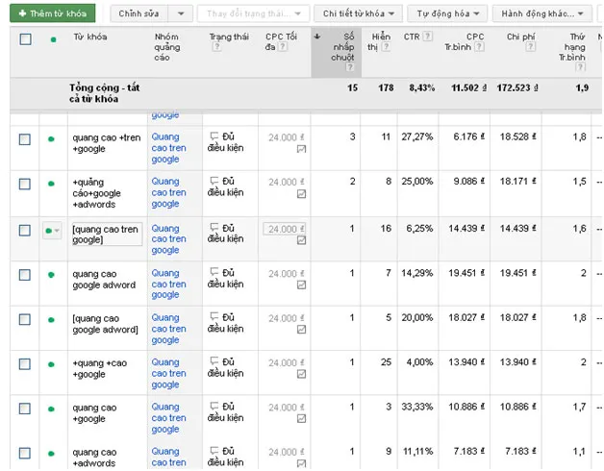Click help icon under Số nhấp chuột header
This screenshot has height=471, width=604.
349,67
